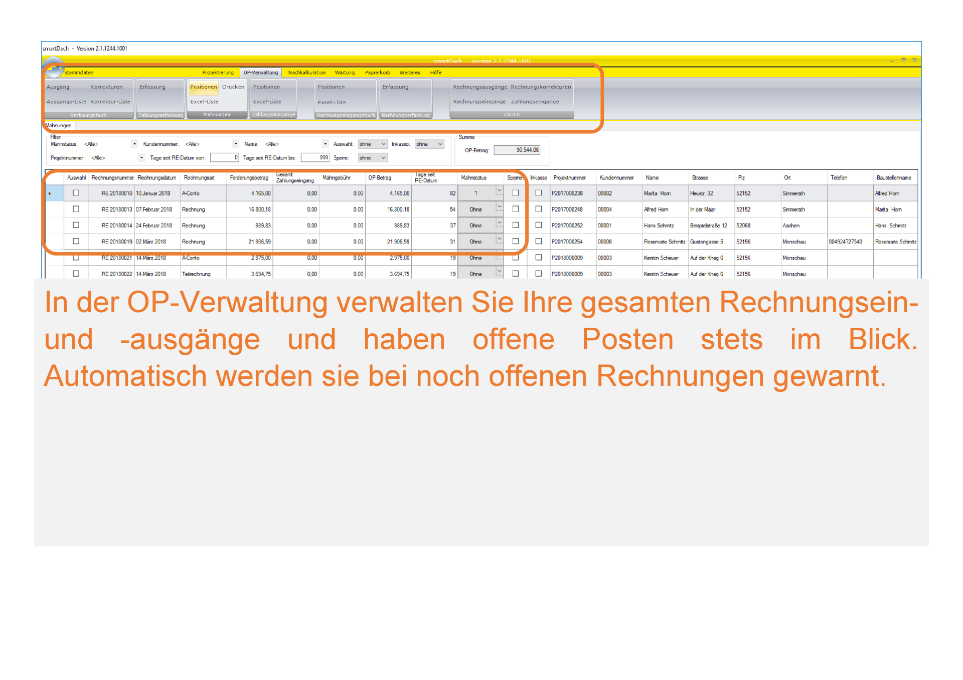Enable Inkasso checkbox for project P2017000252

coord(539,225)
